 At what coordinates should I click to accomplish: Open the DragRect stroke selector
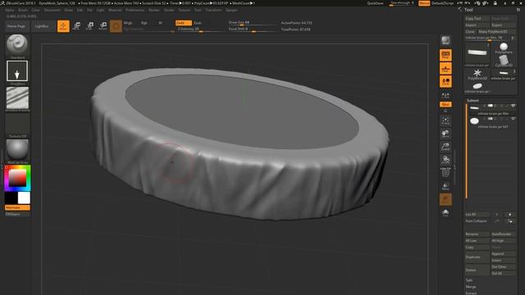[17, 71]
